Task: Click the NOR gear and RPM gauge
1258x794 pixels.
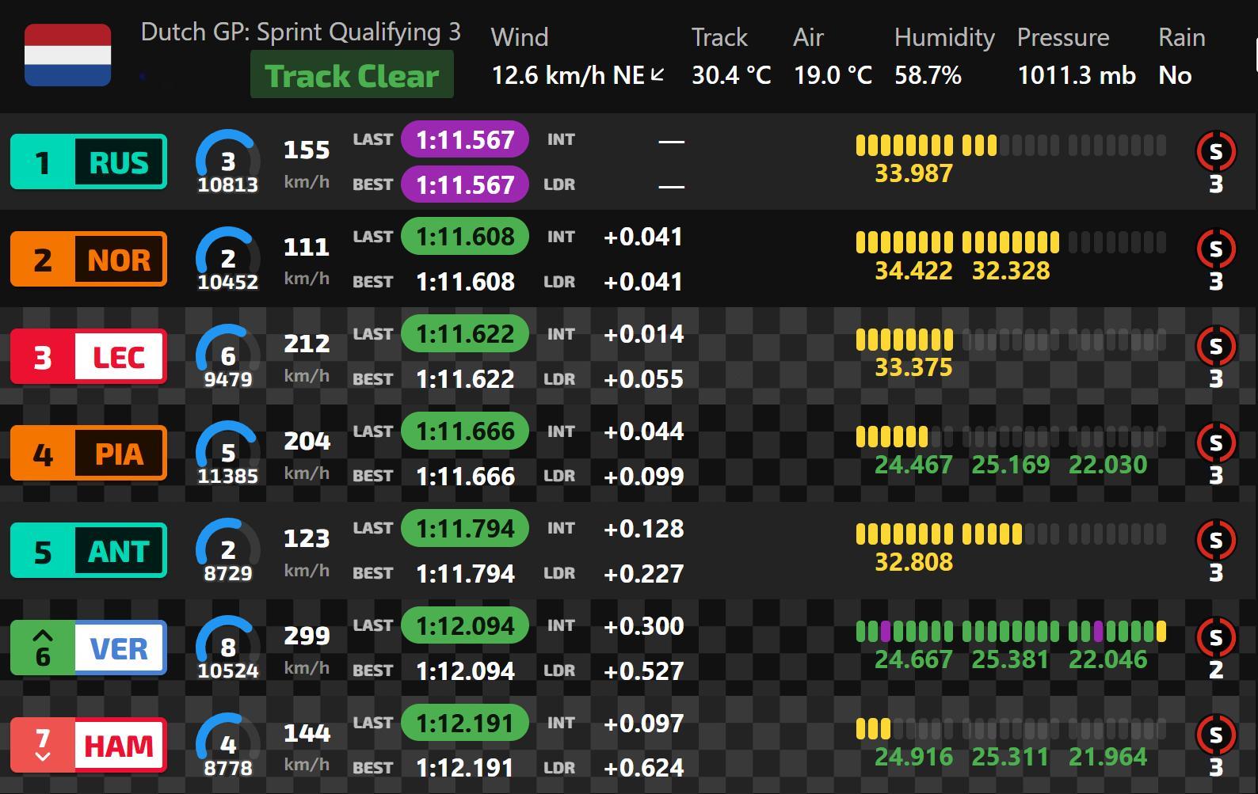Action: (x=228, y=260)
